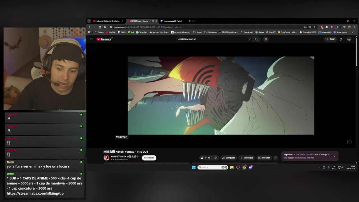
Task: Close the Fullmetal Alchemist tab
Action: [123, 21]
